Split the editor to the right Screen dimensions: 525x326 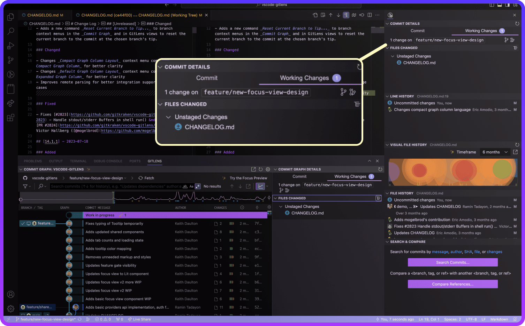[370, 15]
